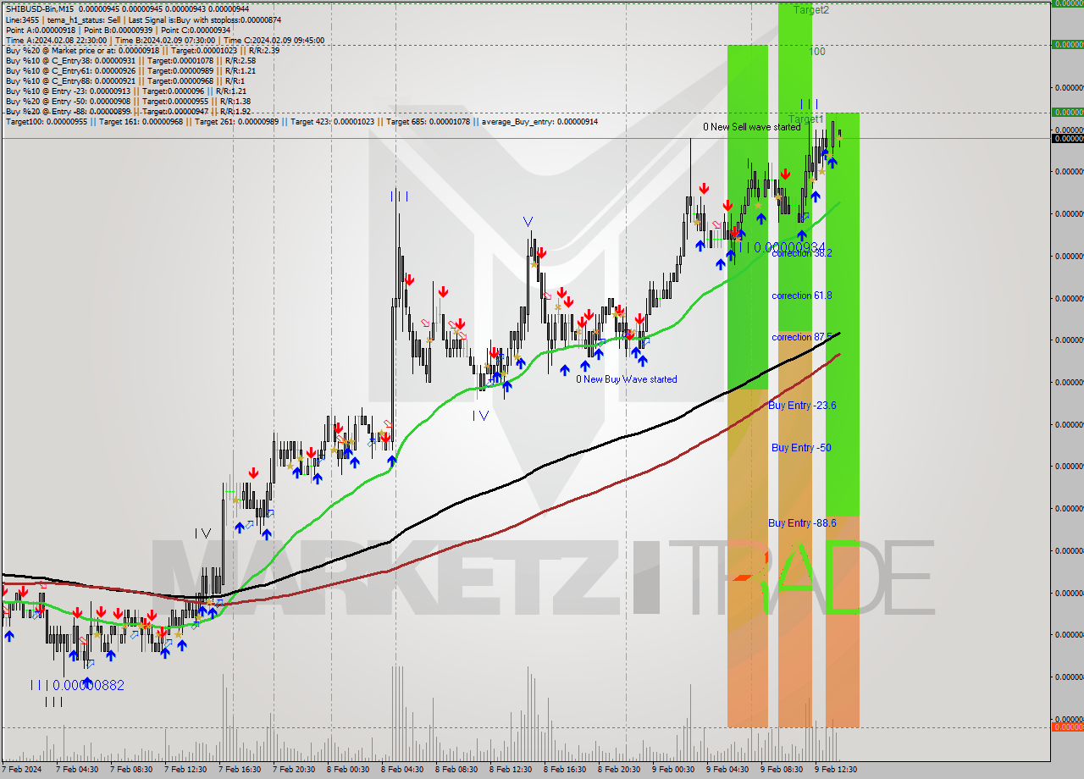
Task: Click the 'correction 61.8' level label
Action: pos(801,296)
